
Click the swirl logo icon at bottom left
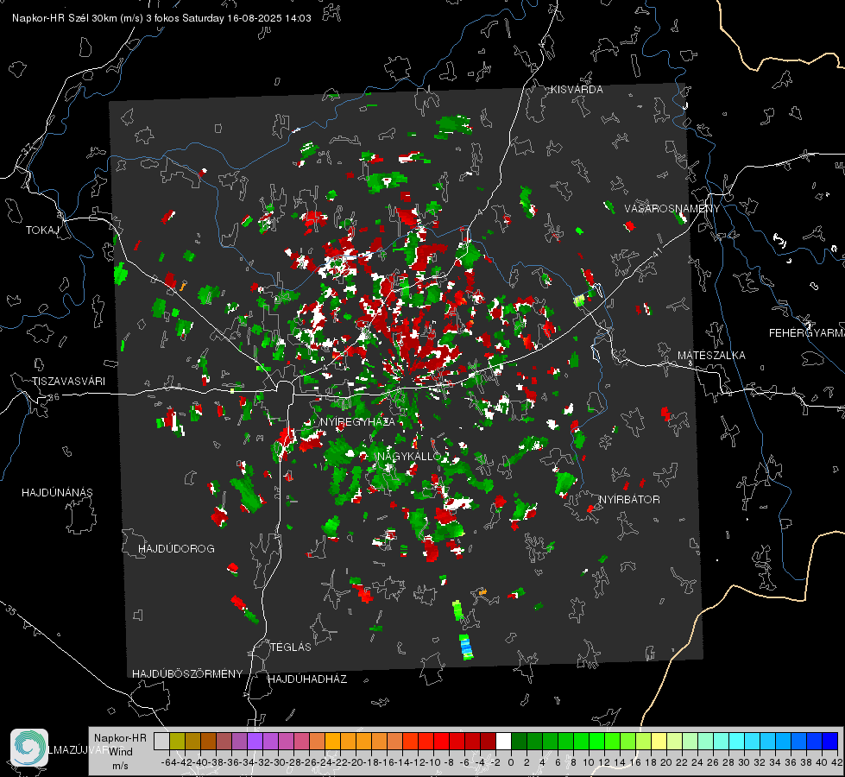(29, 748)
